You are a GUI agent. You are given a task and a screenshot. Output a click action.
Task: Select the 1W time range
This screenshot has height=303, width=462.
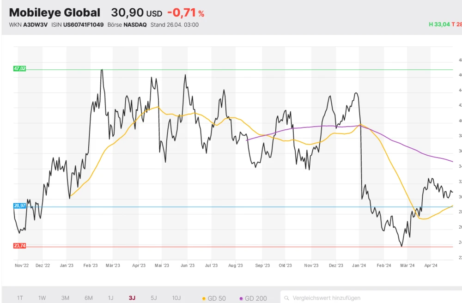(42, 298)
